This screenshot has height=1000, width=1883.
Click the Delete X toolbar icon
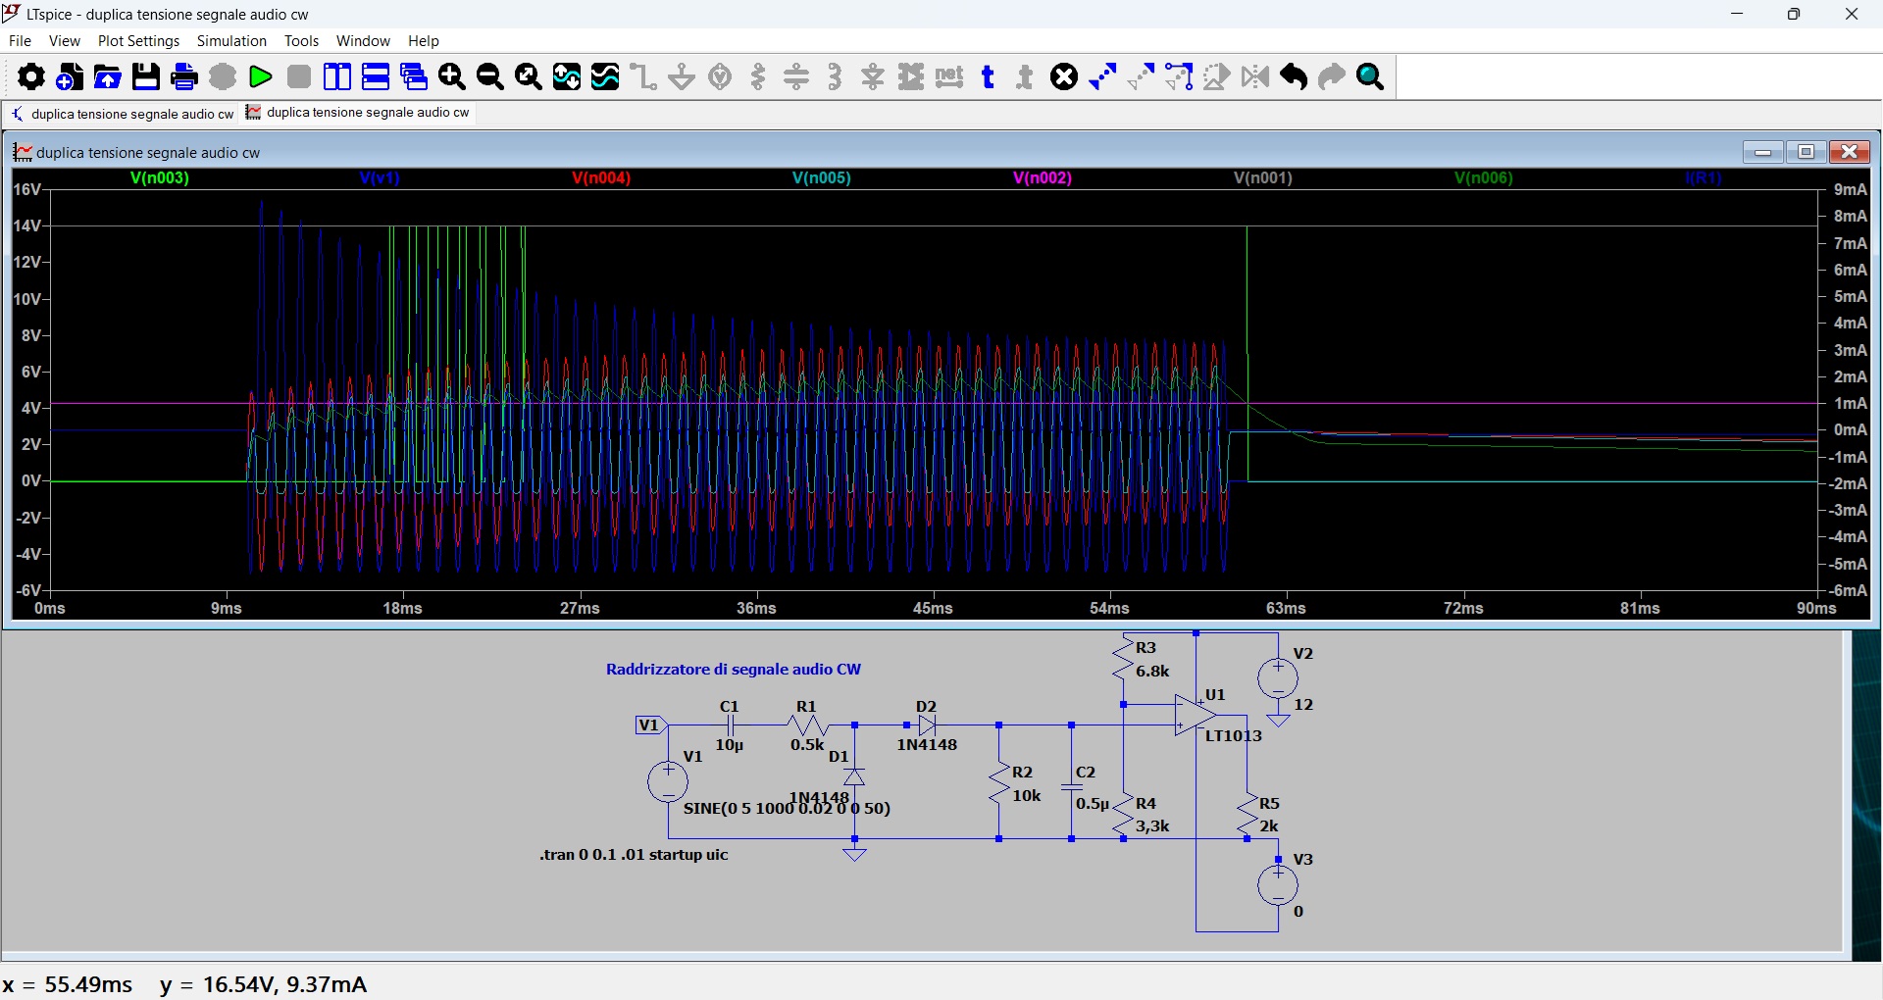(x=1064, y=76)
